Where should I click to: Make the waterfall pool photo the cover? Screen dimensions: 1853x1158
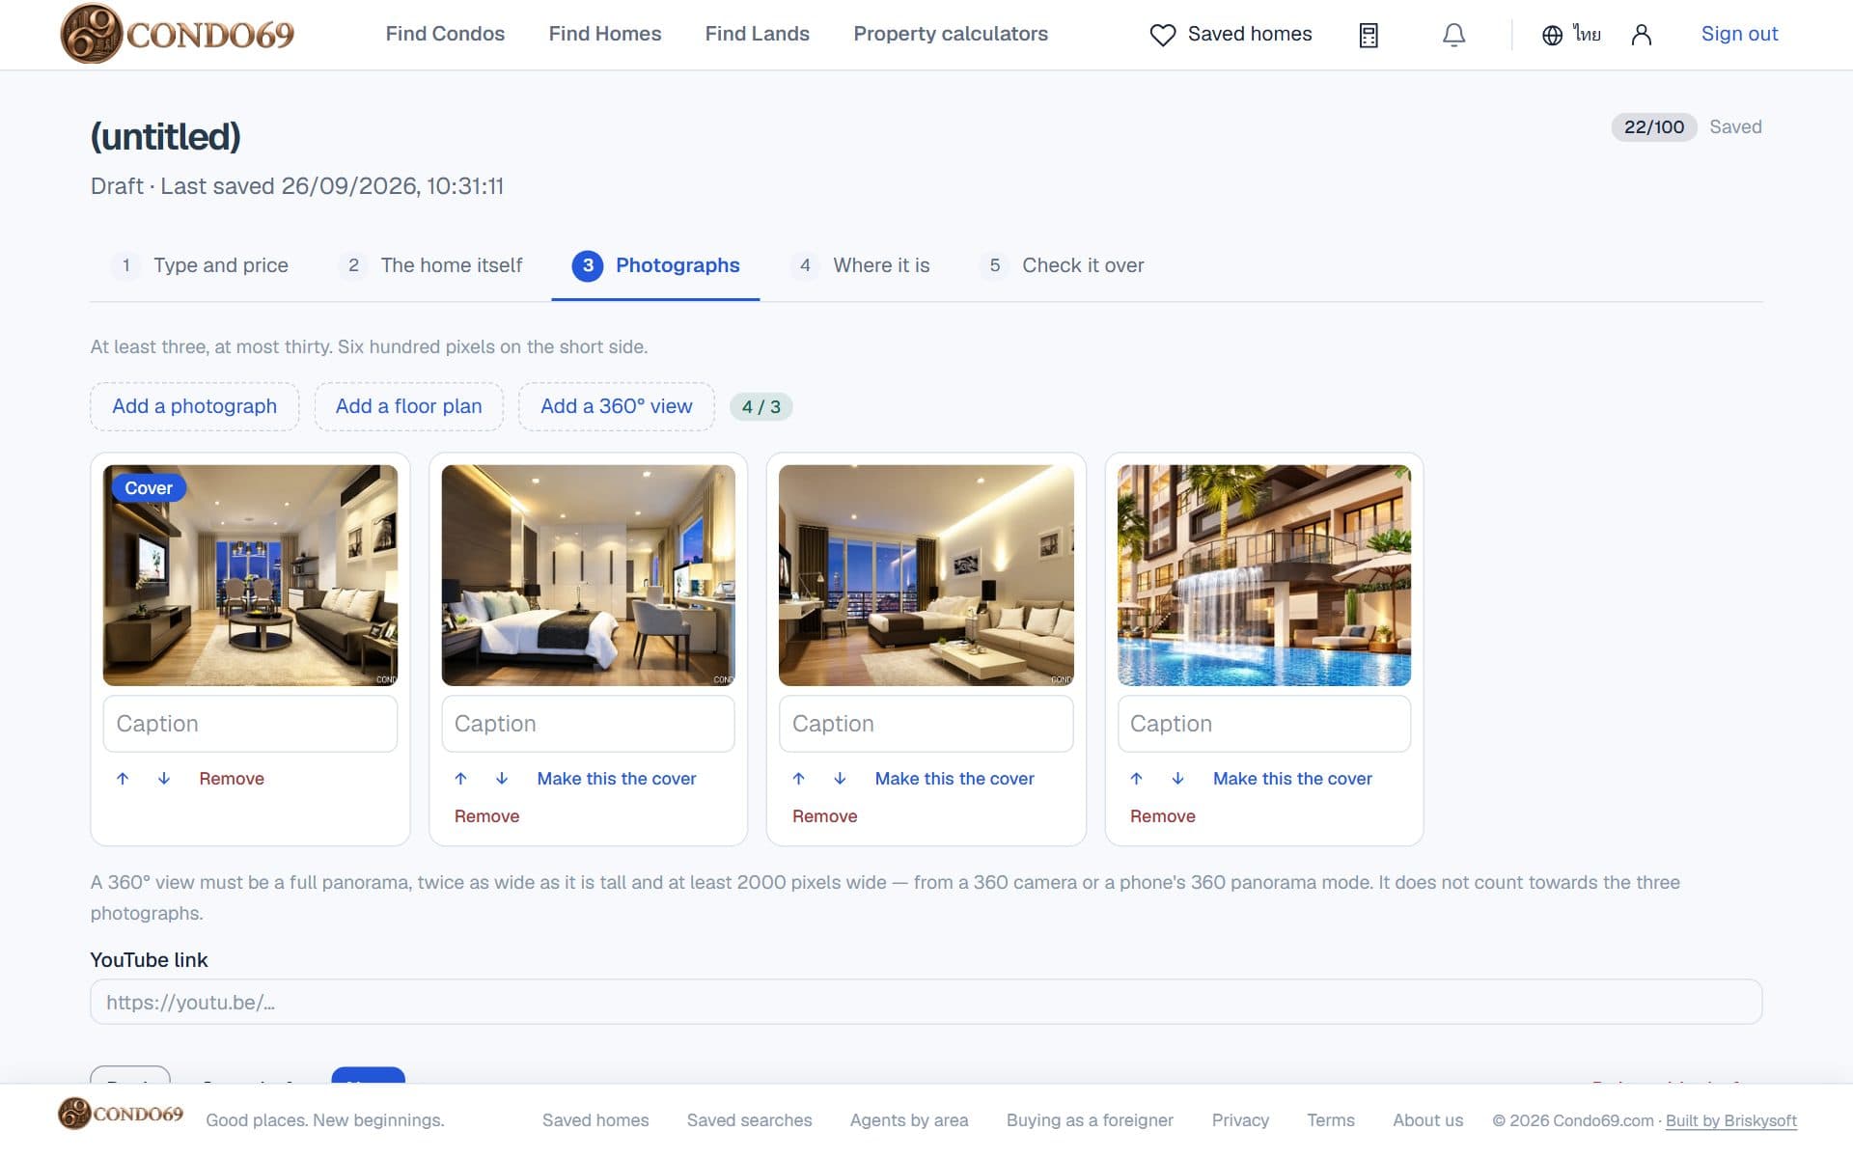click(x=1292, y=779)
